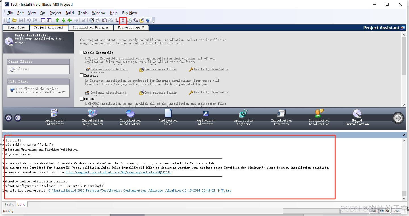Click the Ready status bar text
Image resolution: width=409 pixels, height=216 pixels.
pyautogui.click(x=8, y=211)
